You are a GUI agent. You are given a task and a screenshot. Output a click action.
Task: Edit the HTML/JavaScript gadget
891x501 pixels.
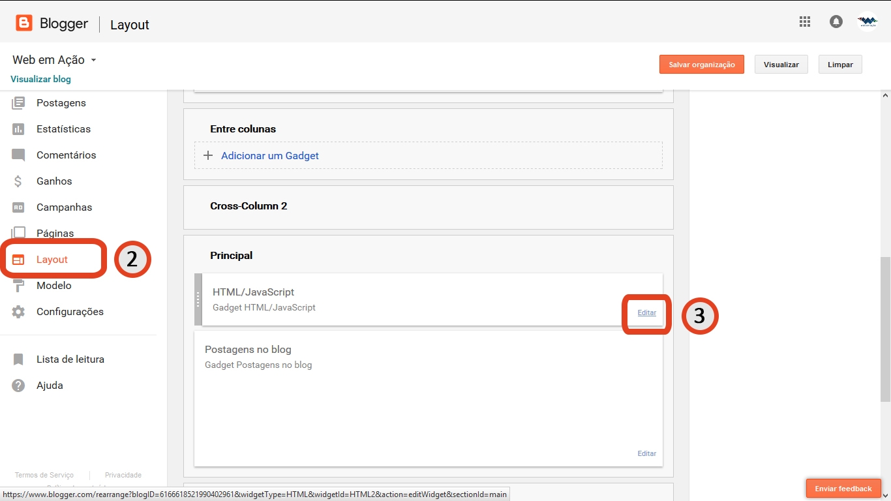pos(647,312)
